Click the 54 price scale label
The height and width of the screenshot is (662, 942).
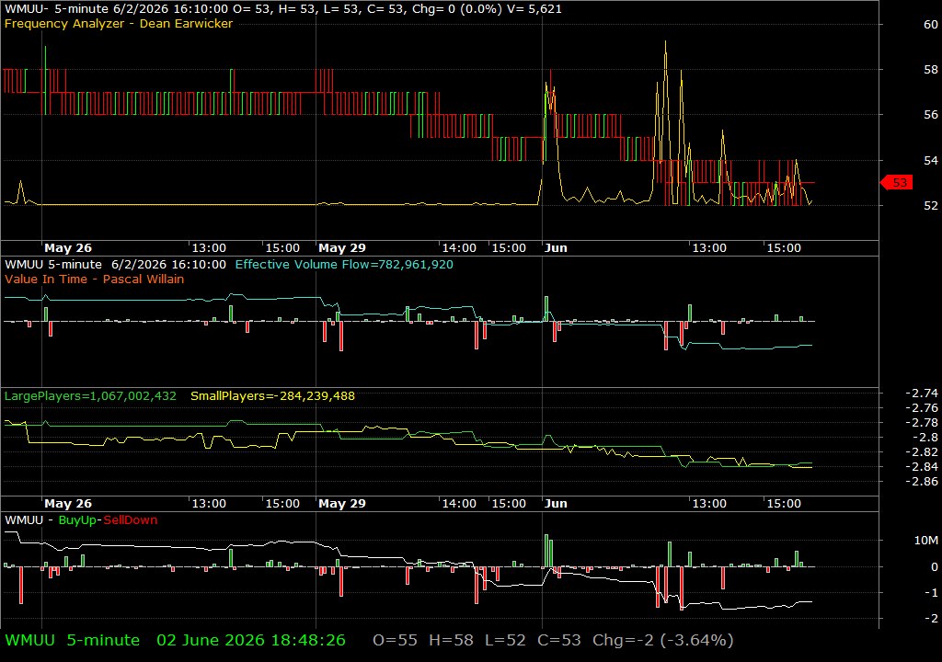[x=931, y=160]
